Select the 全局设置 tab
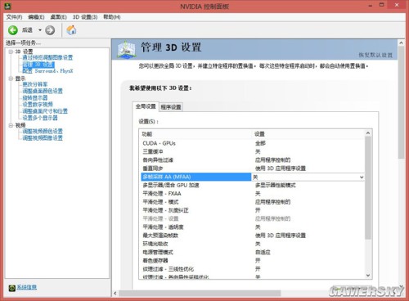409x301 pixels. click(146, 106)
